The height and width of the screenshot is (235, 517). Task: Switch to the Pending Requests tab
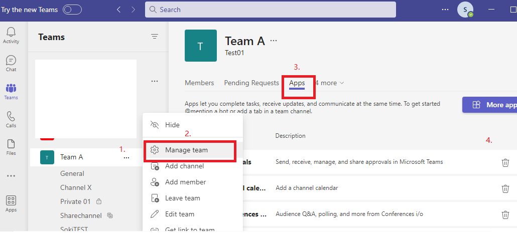pos(251,83)
